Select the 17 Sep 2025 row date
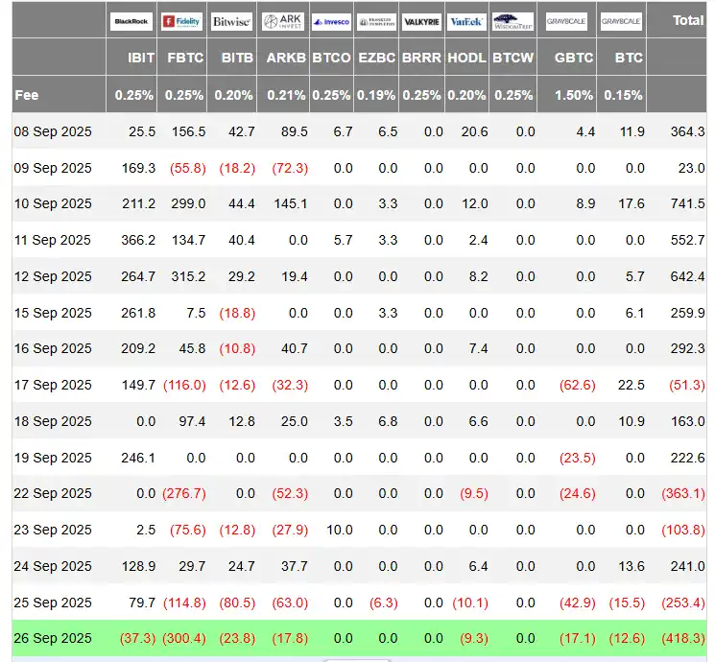This screenshot has width=715, height=662. coord(53,385)
